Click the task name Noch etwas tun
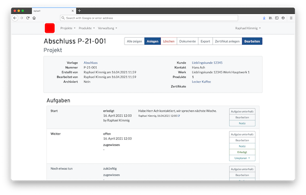The width and height of the screenshot is (306, 195). [x=62, y=168]
